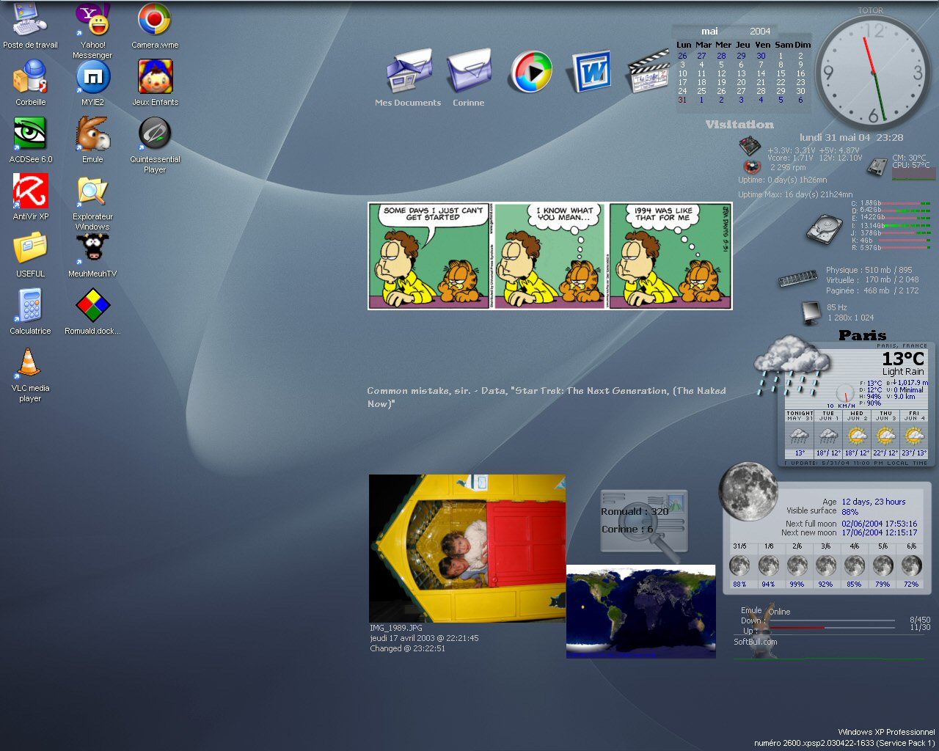Click the RAM memory stick icon

point(797,279)
